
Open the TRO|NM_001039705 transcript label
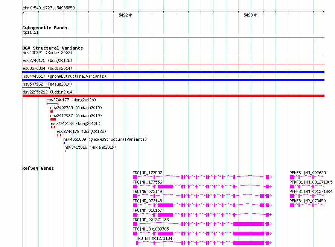[151, 229]
